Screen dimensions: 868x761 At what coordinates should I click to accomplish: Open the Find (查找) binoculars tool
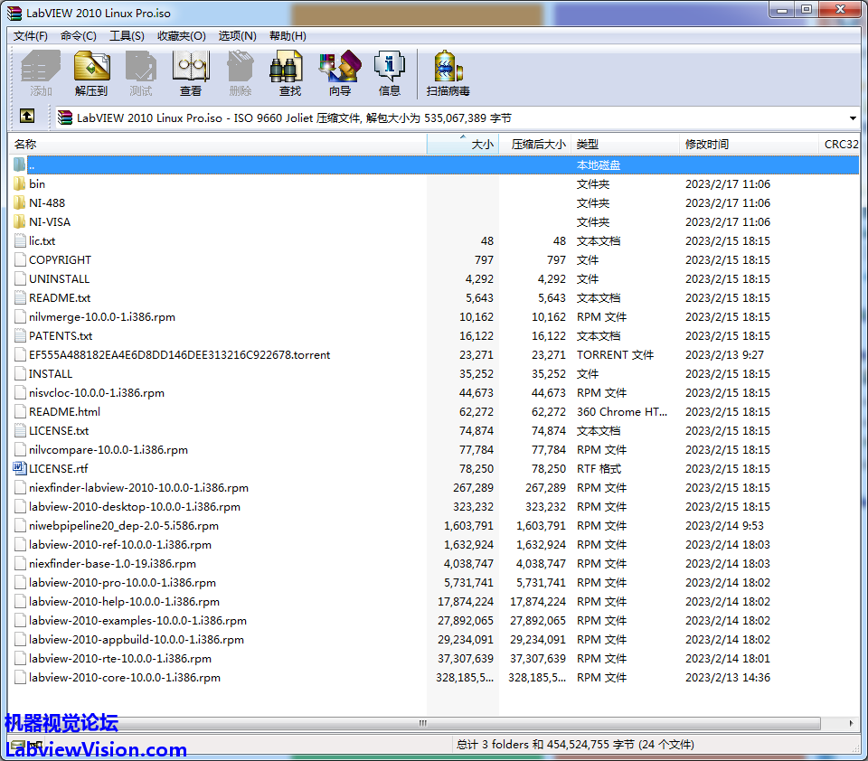tap(289, 72)
